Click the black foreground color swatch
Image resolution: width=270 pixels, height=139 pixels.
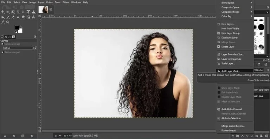pyautogui.click(x=17, y=28)
